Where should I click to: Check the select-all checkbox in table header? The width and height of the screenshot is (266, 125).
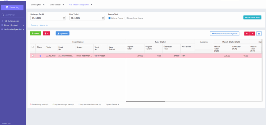[x=33, y=47]
